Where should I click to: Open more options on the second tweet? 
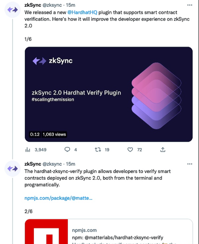190,164
